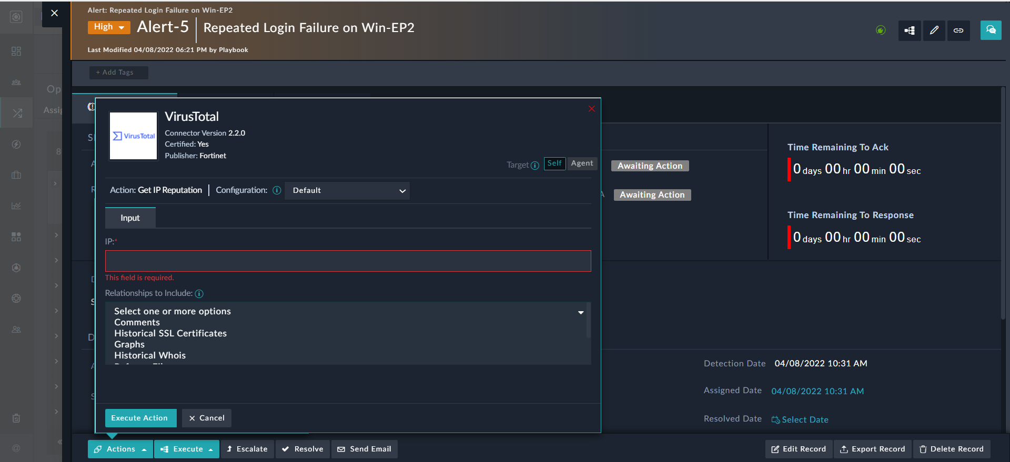Open the clipboard icon in sidebar
Image resolution: width=1010 pixels, height=462 pixels.
16,418
